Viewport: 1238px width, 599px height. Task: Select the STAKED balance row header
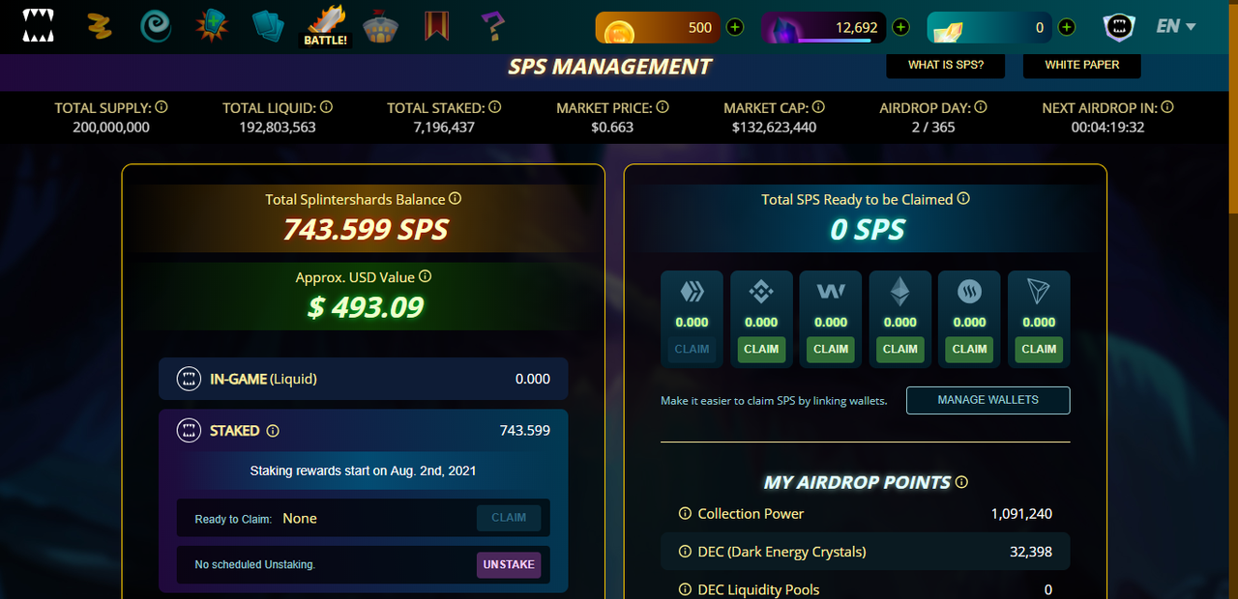(x=363, y=431)
